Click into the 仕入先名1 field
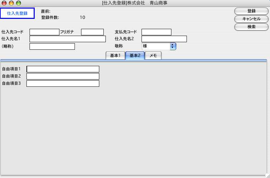Viewport: 270px width, 178px height. click(x=67, y=39)
